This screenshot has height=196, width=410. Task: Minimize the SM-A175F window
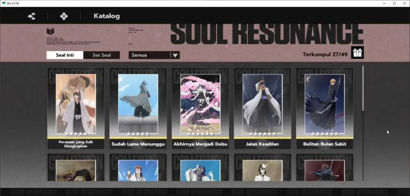click(385, 3)
